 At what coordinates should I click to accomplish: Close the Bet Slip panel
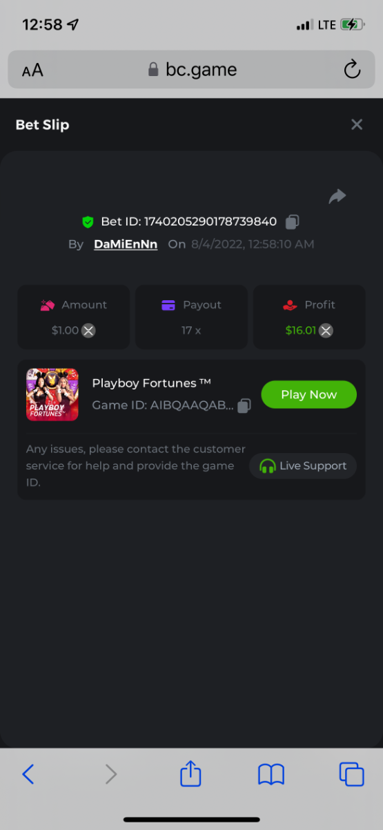pos(357,124)
